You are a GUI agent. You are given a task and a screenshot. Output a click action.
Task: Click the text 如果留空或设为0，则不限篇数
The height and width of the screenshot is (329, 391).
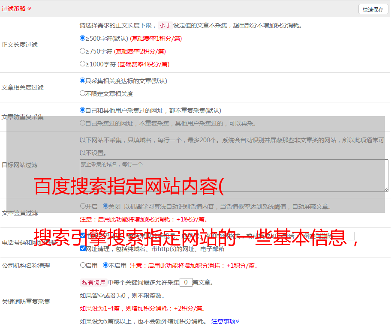(123, 296)
